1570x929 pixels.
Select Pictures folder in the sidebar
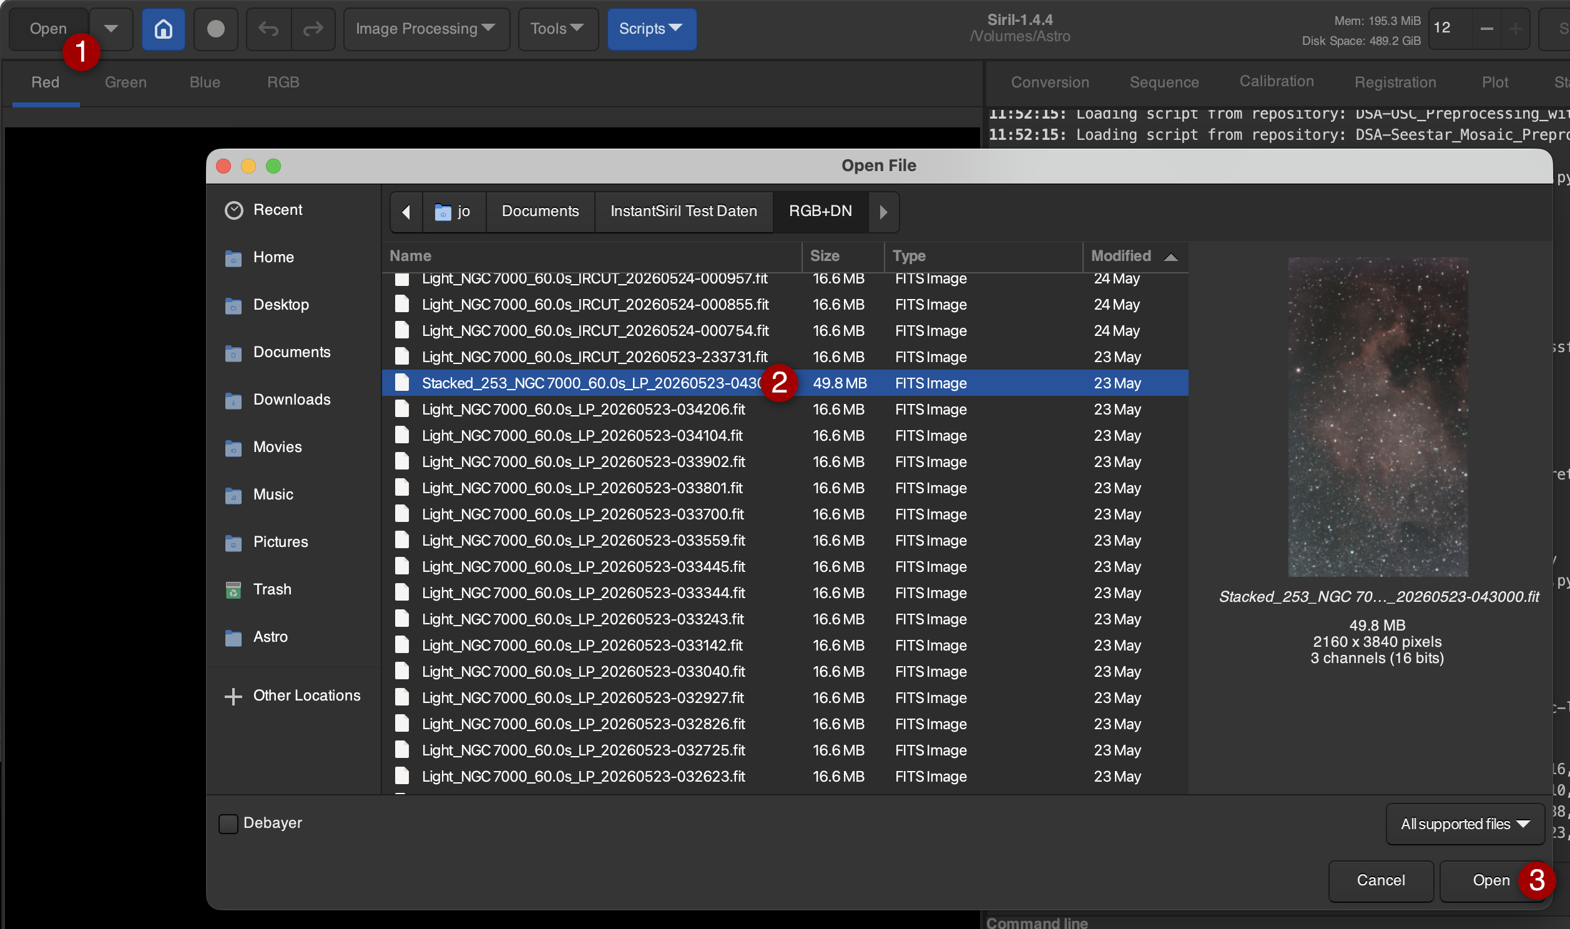[x=294, y=542]
